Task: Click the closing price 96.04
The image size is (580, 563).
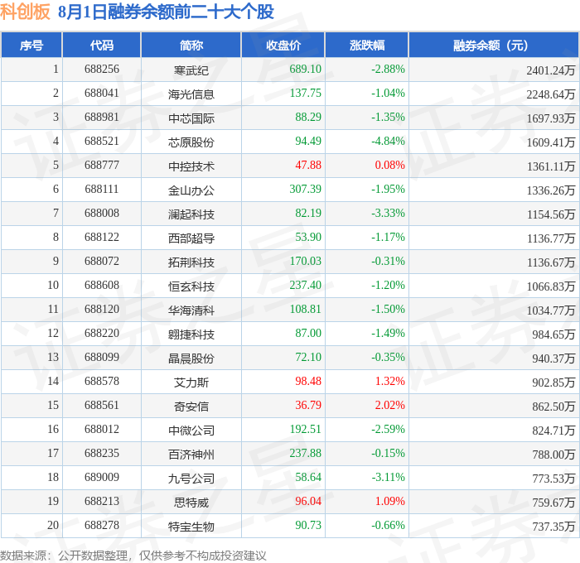Action: (x=308, y=502)
